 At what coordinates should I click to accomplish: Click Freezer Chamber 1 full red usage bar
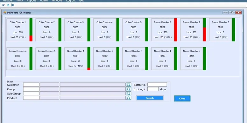pos(176,30)
